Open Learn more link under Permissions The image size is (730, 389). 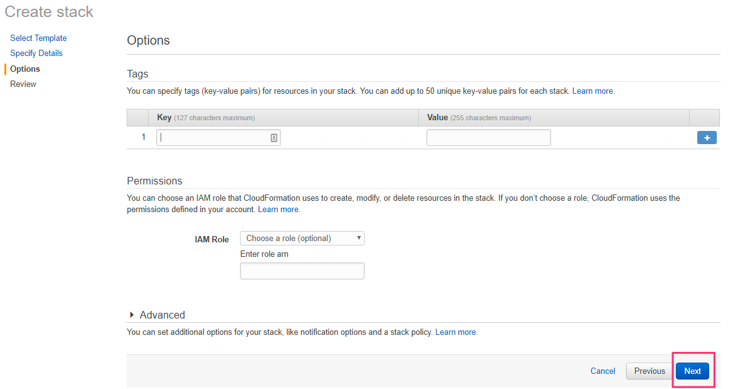279,210
